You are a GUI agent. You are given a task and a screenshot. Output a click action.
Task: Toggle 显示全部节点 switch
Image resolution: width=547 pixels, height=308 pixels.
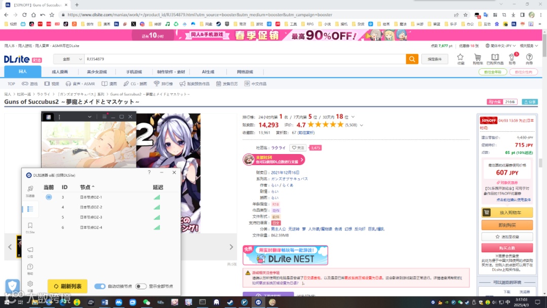tap(141, 286)
